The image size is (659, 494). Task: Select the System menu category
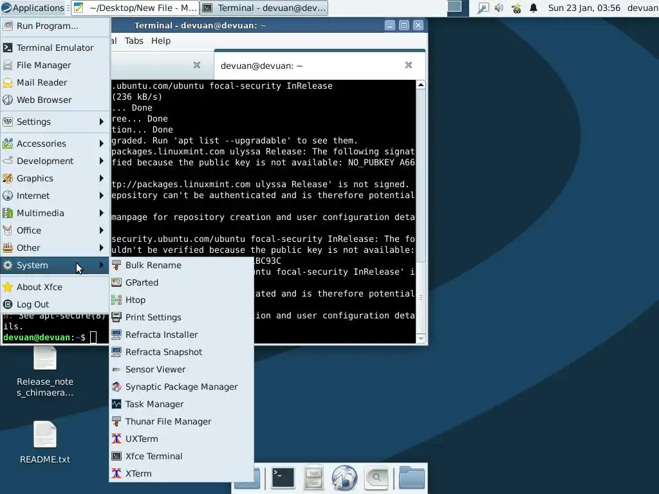(x=55, y=265)
